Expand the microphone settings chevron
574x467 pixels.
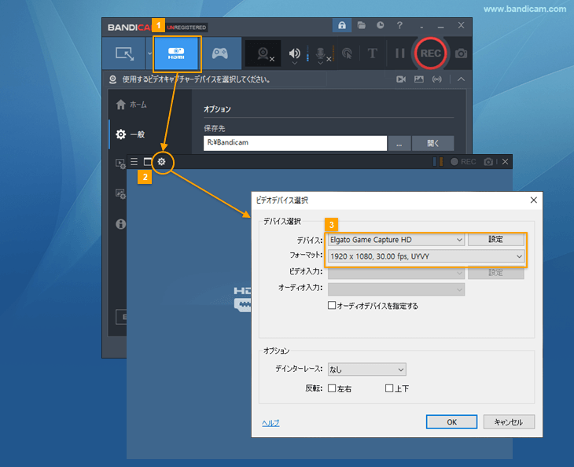click(x=320, y=63)
